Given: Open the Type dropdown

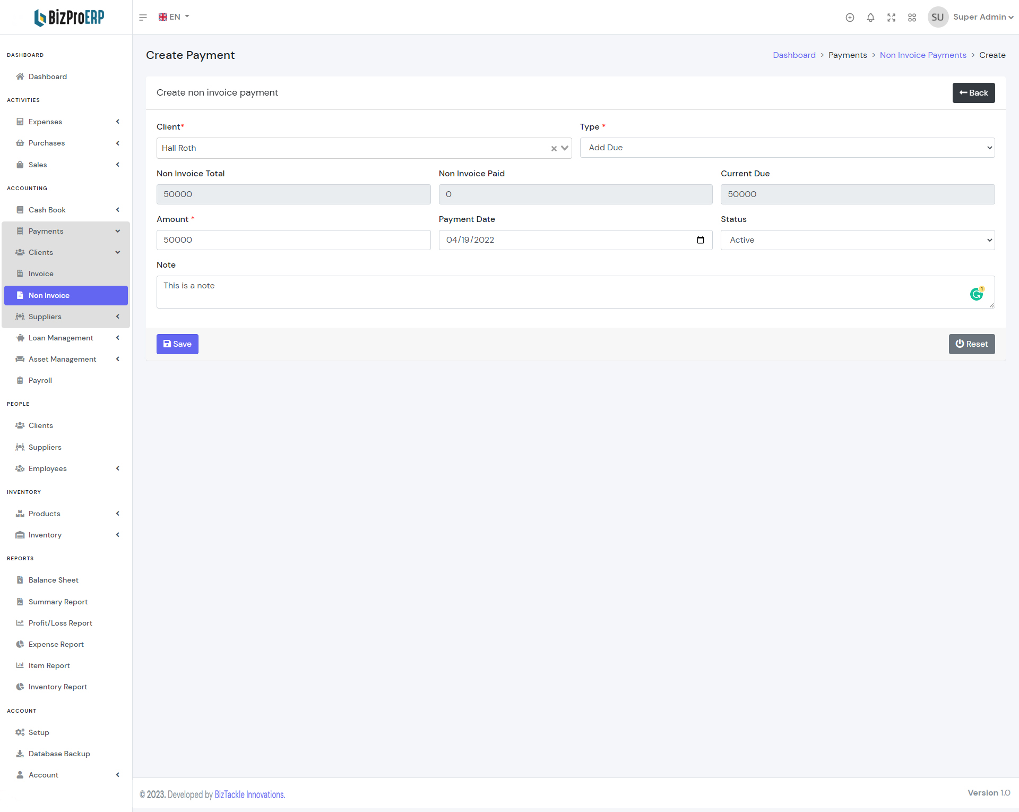Looking at the screenshot, I should pyautogui.click(x=787, y=148).
